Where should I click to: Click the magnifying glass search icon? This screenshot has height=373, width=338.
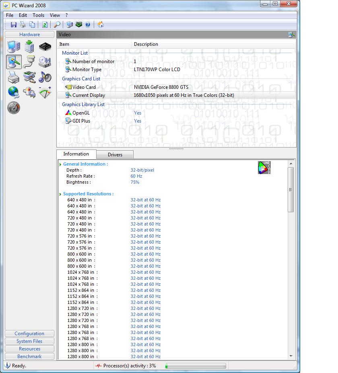(57, 25)
